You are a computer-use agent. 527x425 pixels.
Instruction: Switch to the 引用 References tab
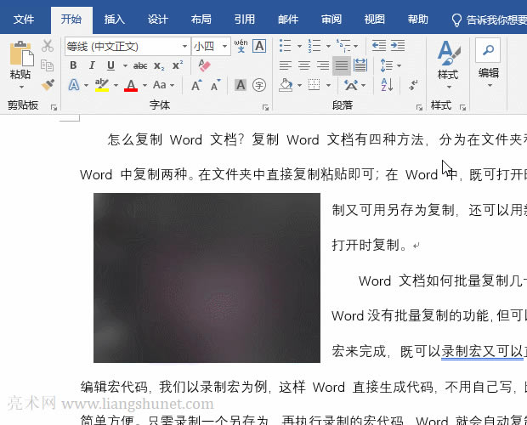(244, 20)
